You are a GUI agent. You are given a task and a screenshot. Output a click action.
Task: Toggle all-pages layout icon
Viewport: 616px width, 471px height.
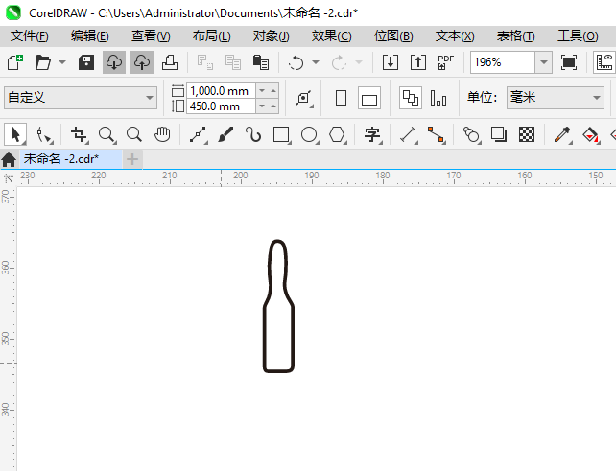click(411, 98)
